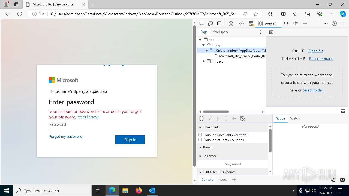Enable Pause on uncaught exceptions

200,135
